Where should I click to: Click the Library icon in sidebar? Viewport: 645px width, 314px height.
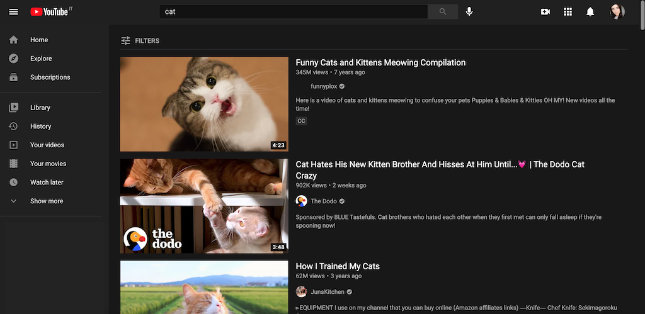[14, 108]
